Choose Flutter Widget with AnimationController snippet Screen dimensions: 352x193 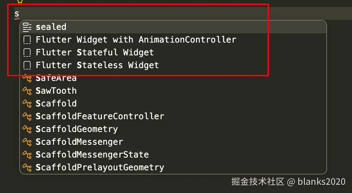click(173, 40)
